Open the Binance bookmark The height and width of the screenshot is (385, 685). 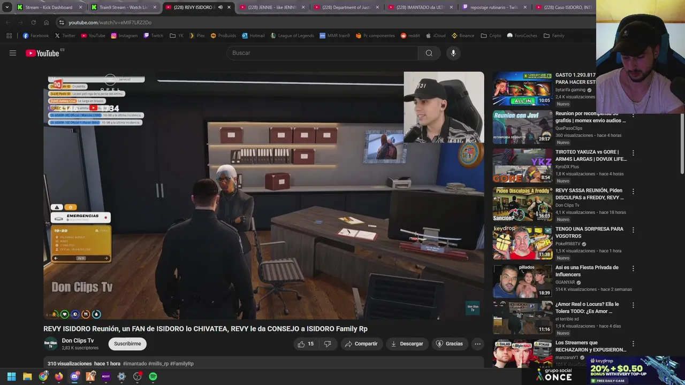463,36
